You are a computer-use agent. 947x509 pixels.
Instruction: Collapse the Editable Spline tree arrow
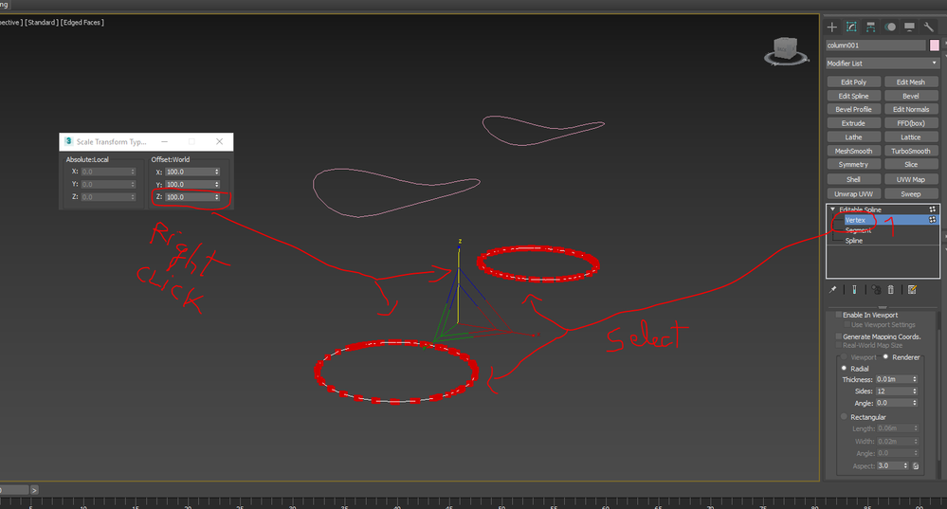pyautogui.click(x=832, y=209)
